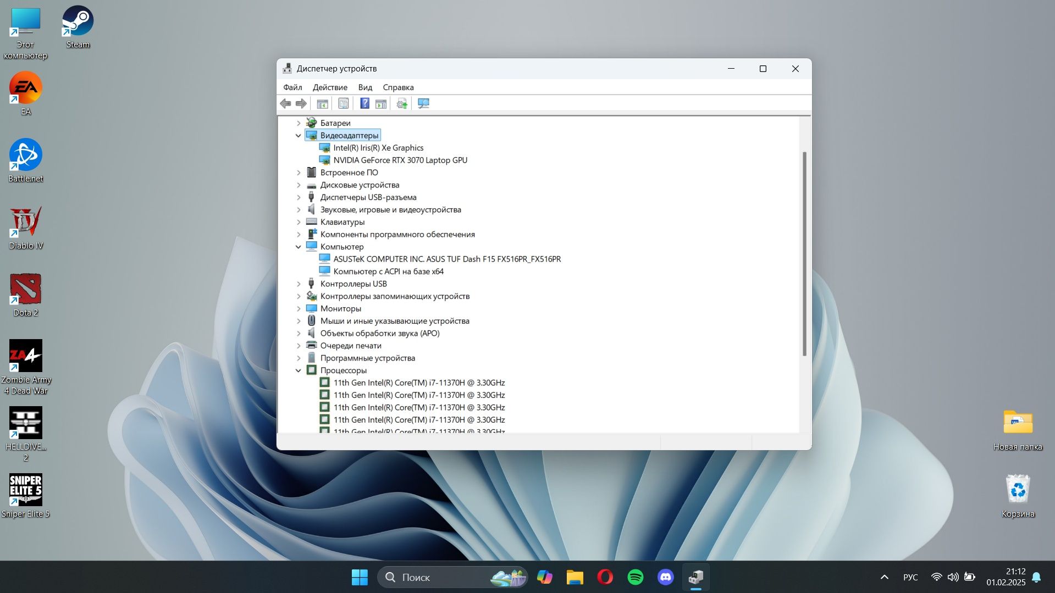This screenshot has height=593, width=1055.
Task: Collapse the Компьютер node chevron
Action: point(299,247)
